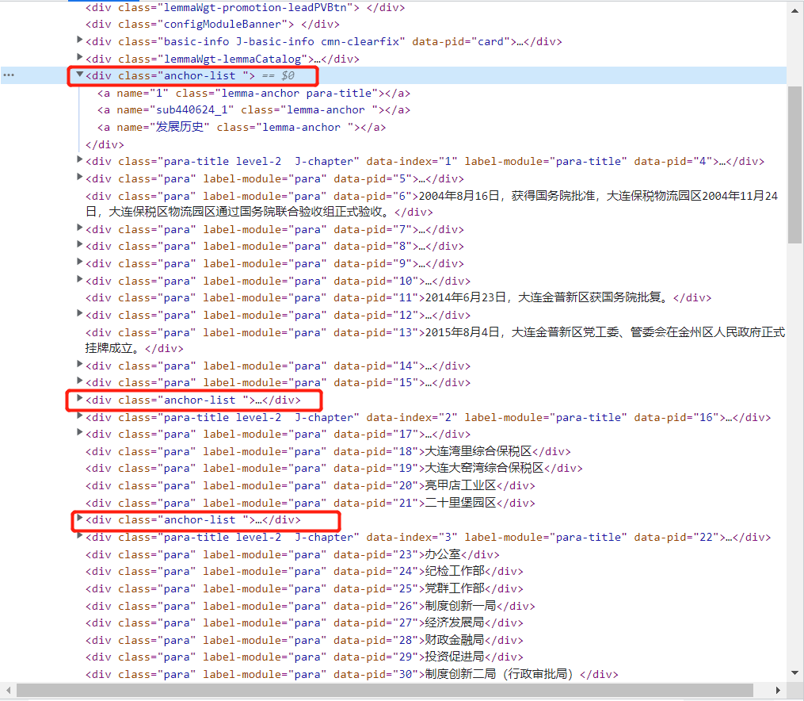804x701 pixels.
Task: Click the vertical scrollbar up arrow
Action: 794,10
